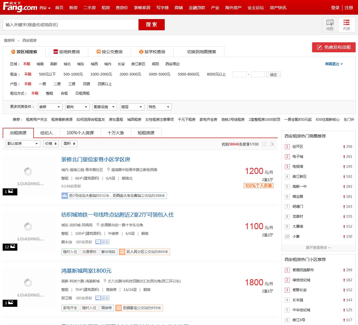Open the 配套设施 dropdown
The image size is (358, 325).
click(105, 107)
